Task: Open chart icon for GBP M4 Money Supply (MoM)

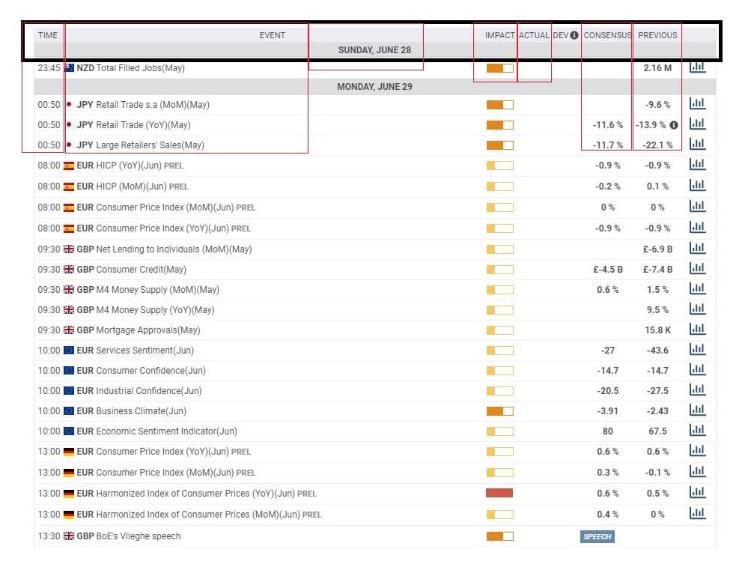Action: click(697, 288)
